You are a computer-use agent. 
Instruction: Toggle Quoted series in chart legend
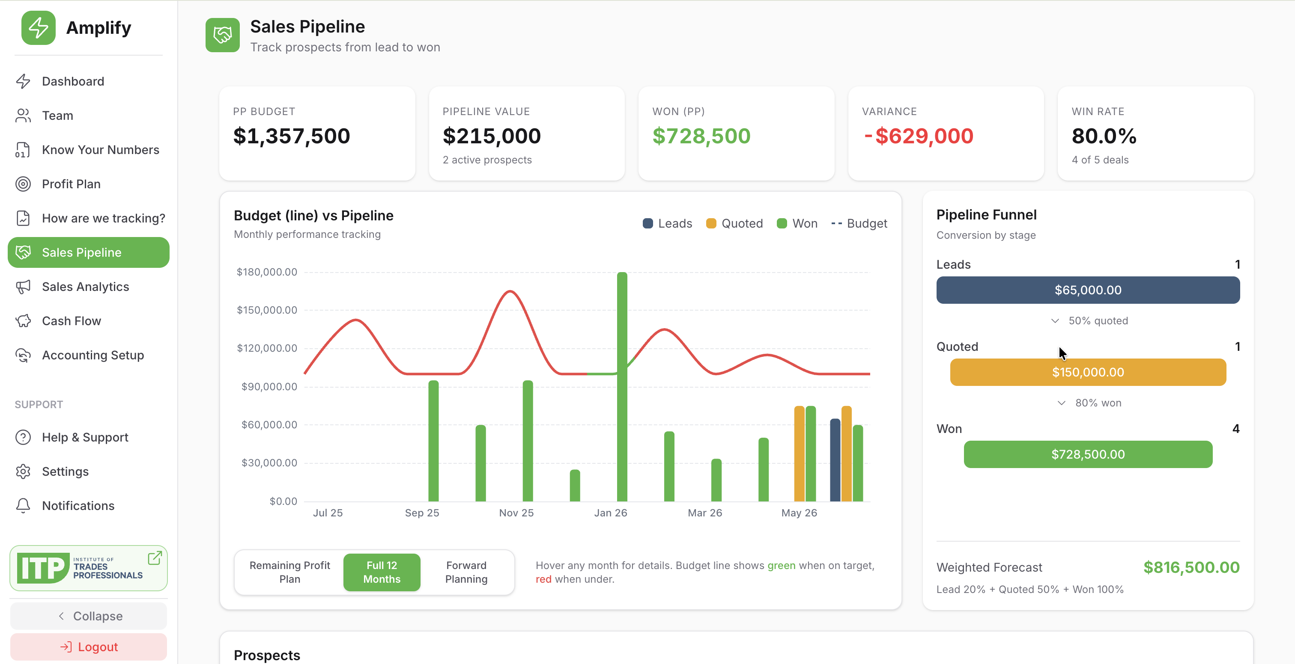[x=734, y=223]
